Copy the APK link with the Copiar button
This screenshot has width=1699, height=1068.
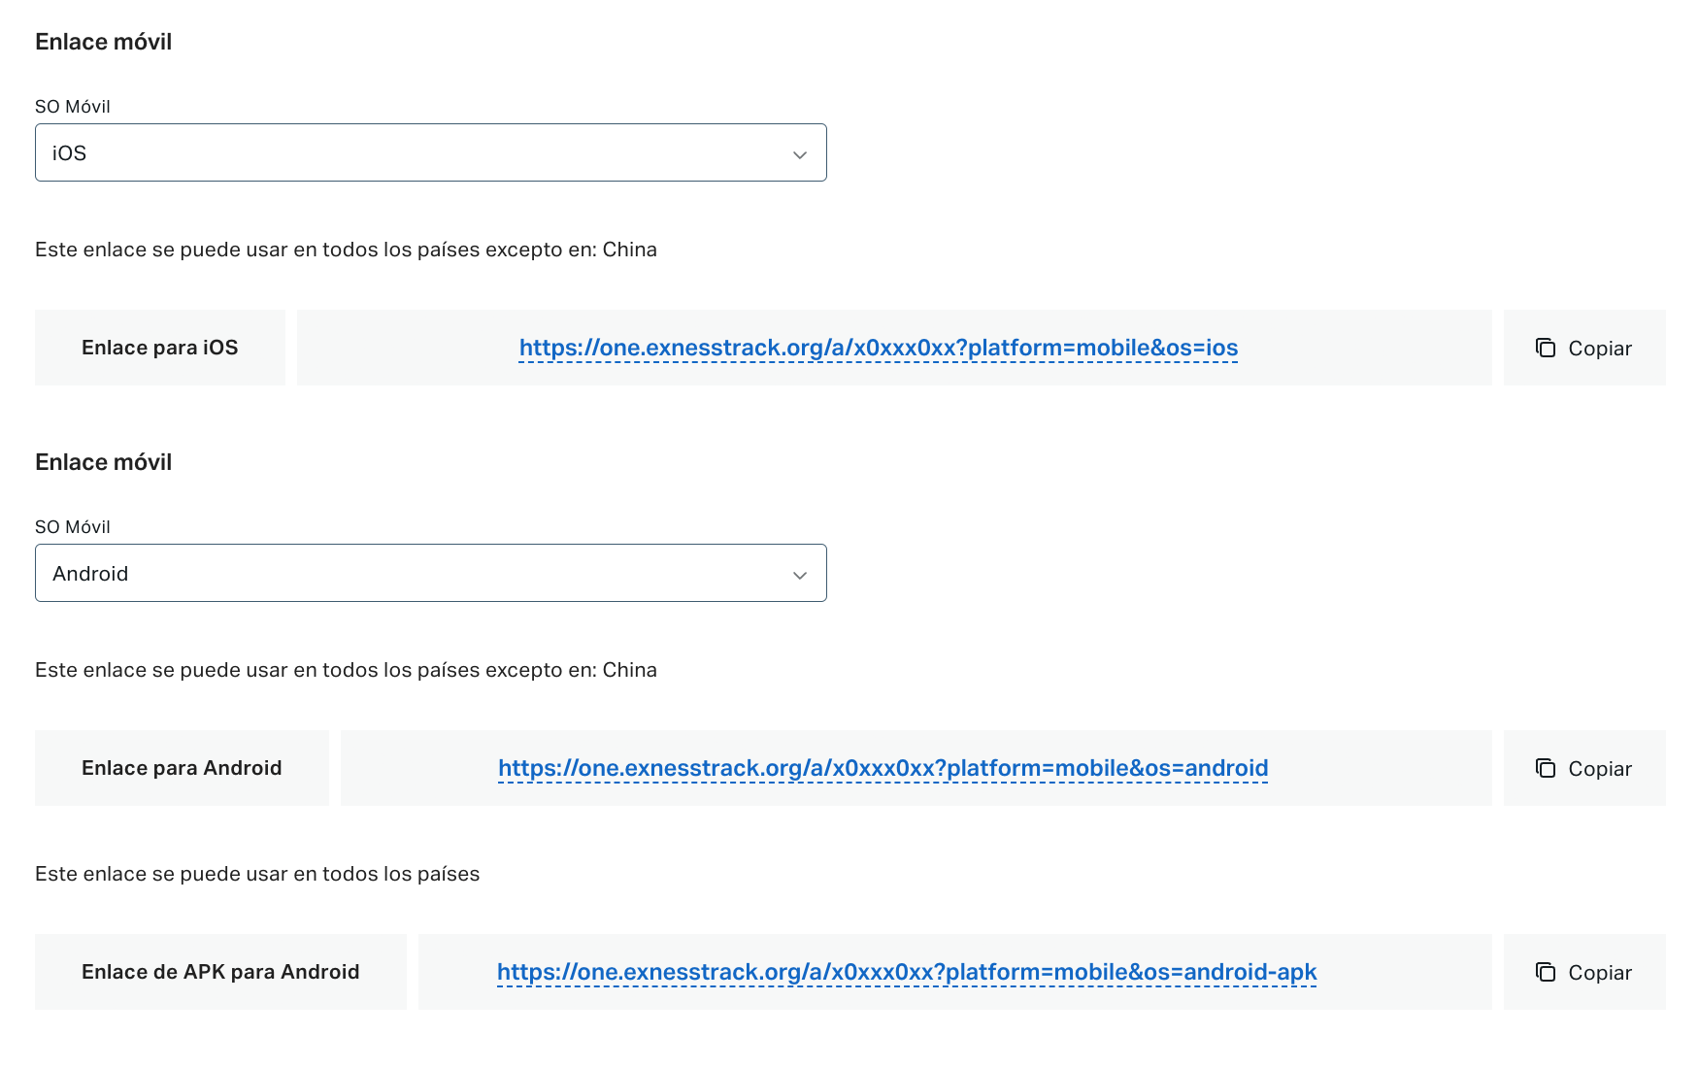click(x=1584, y=972)
